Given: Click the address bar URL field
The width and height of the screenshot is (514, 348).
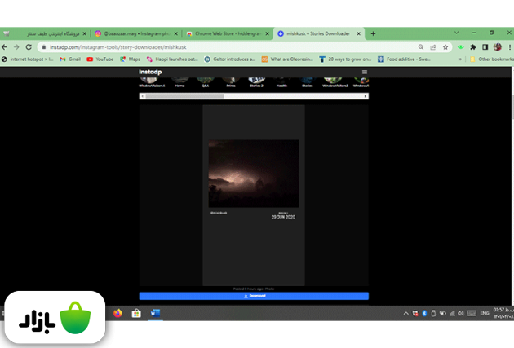Looking at the screenshot, I should tap(204, 47).
